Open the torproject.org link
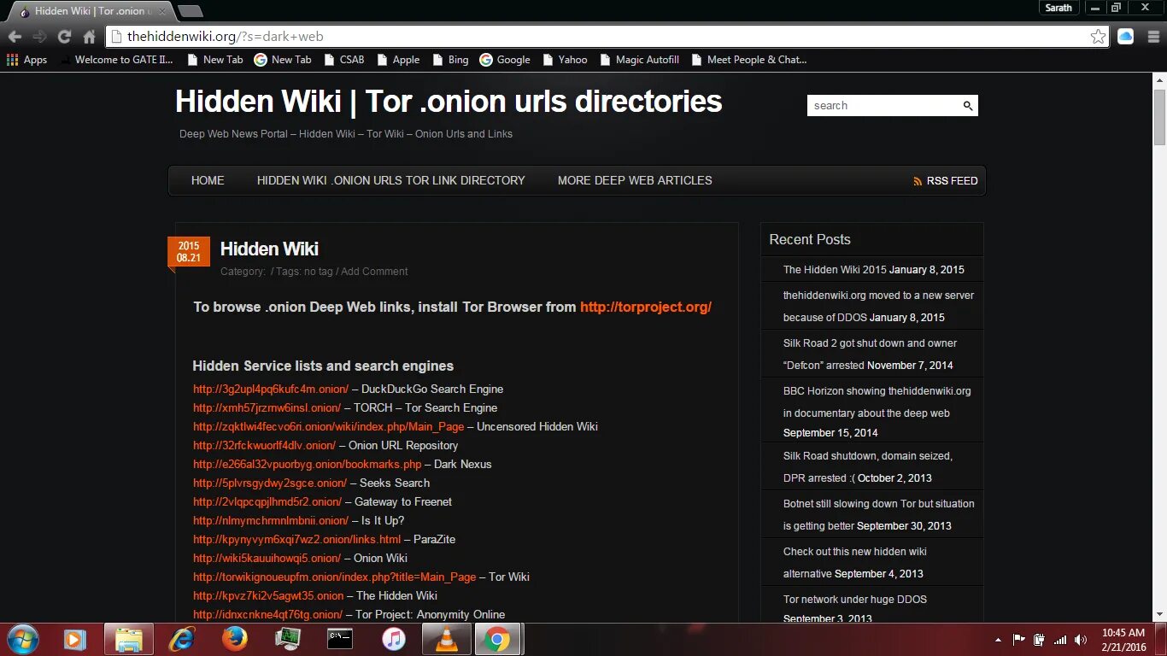 tap(646, 307)
